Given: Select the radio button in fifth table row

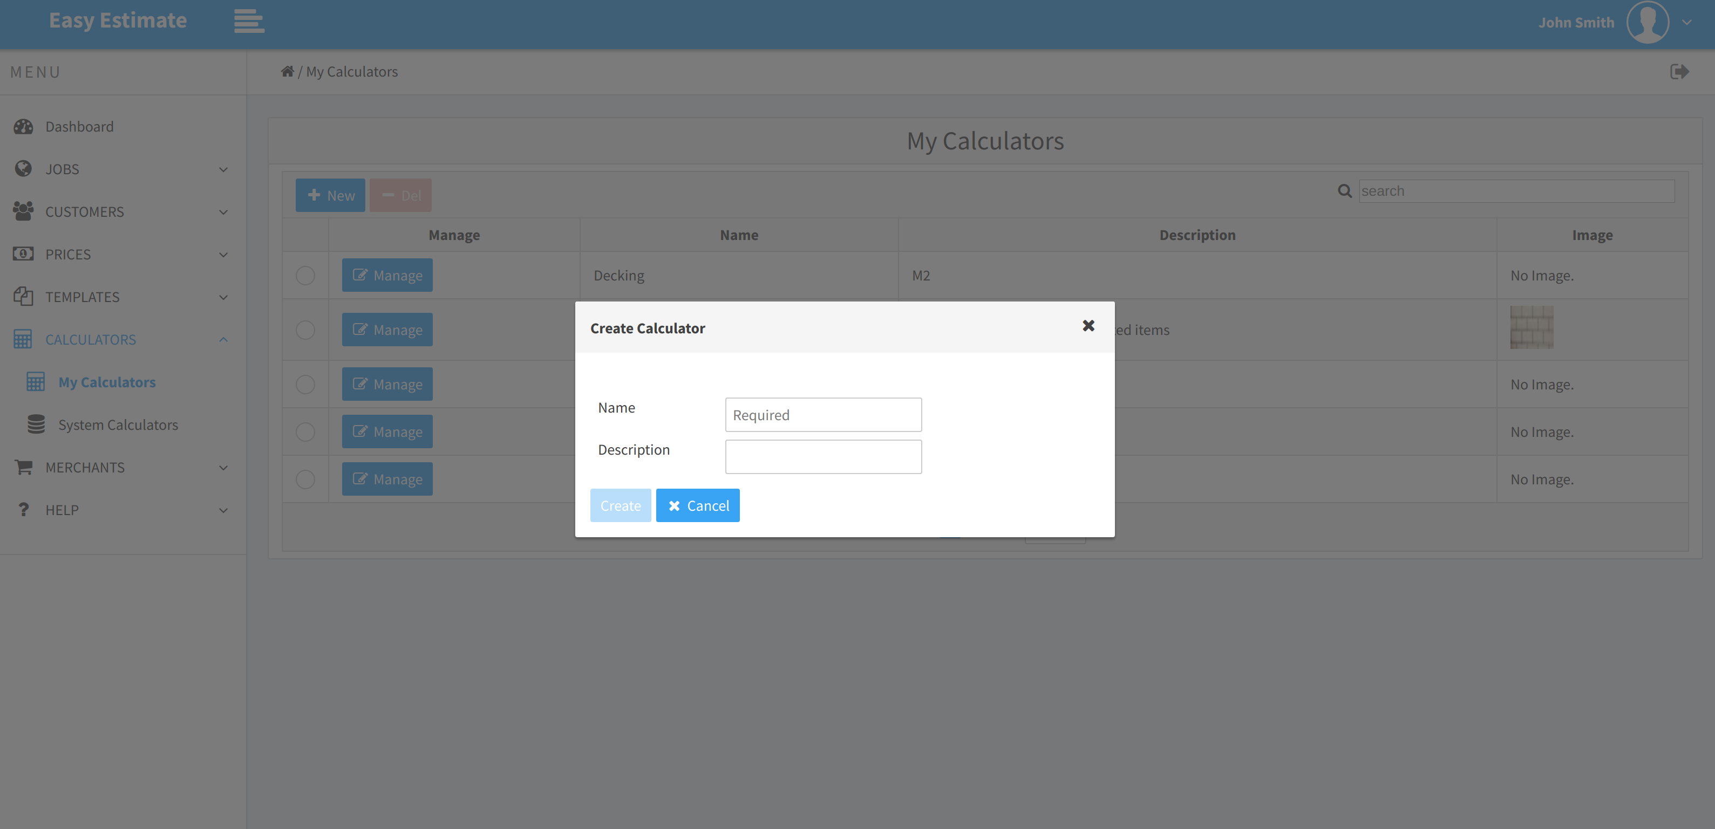Looking at the screenshot, I should pyautogui.click(x=305, y=479).
